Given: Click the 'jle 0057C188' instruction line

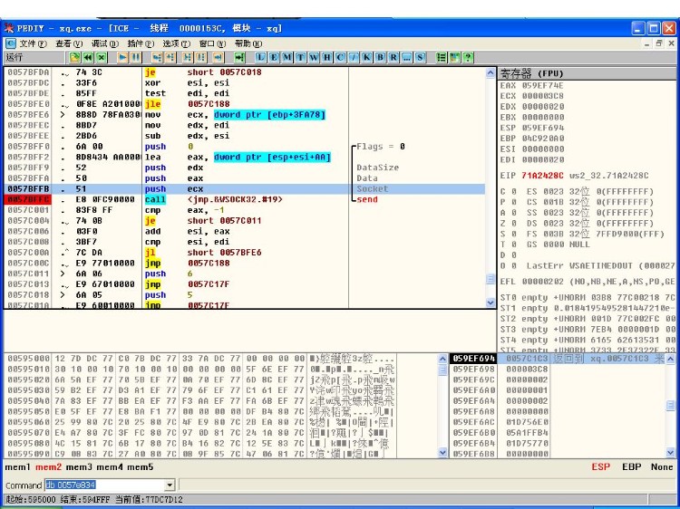Looking at the screenshot, I should [244, 104].
